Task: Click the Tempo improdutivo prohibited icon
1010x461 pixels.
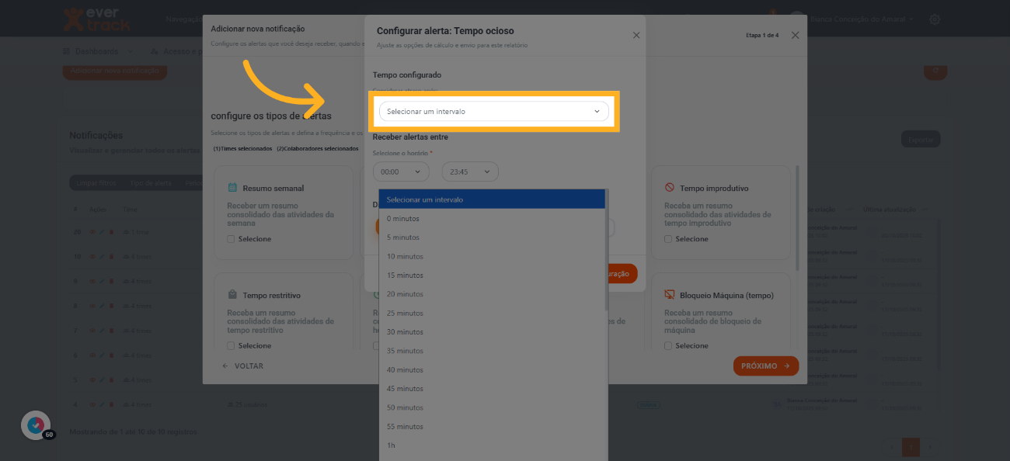Action: [670, 188]
